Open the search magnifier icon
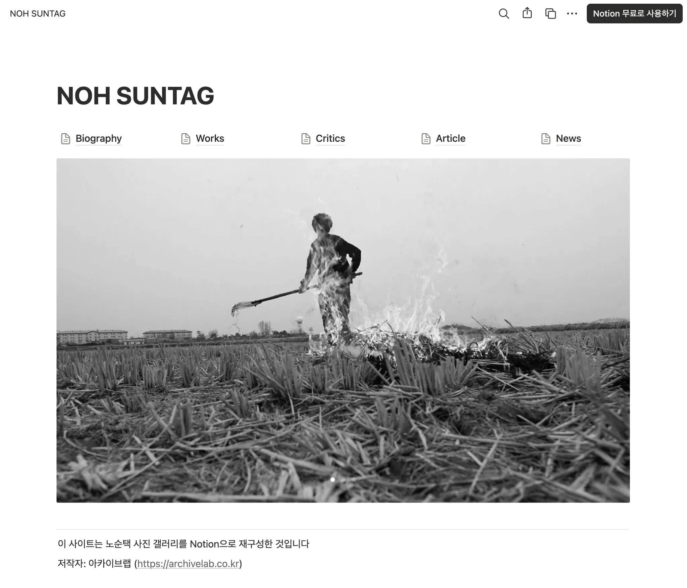This screenshot has width=687, height=588. click(504, 14)
